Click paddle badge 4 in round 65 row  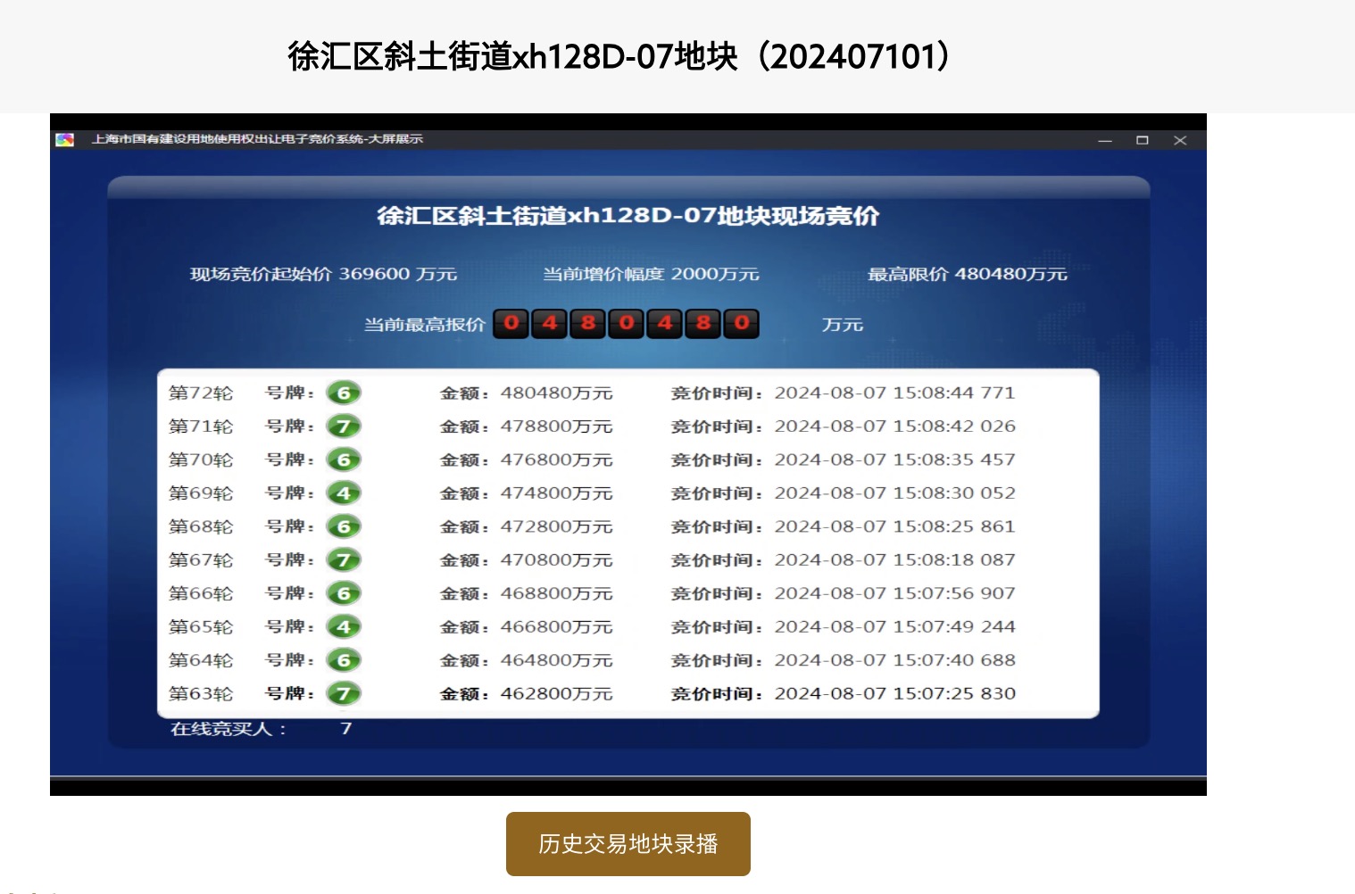(344, 627)
